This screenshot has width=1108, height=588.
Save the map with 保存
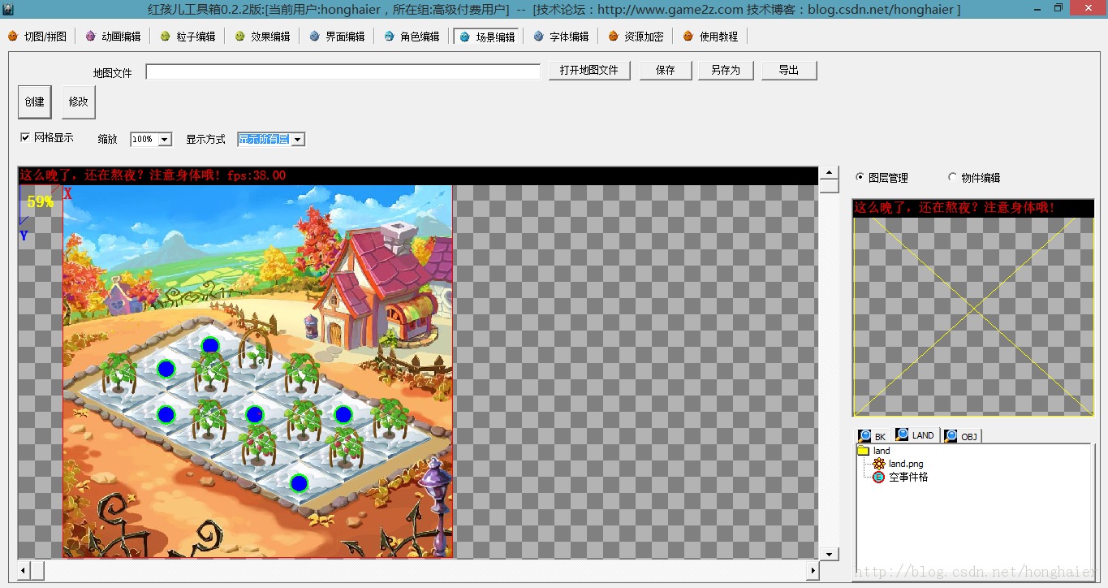pyautogui.click(x=666, y=71)
